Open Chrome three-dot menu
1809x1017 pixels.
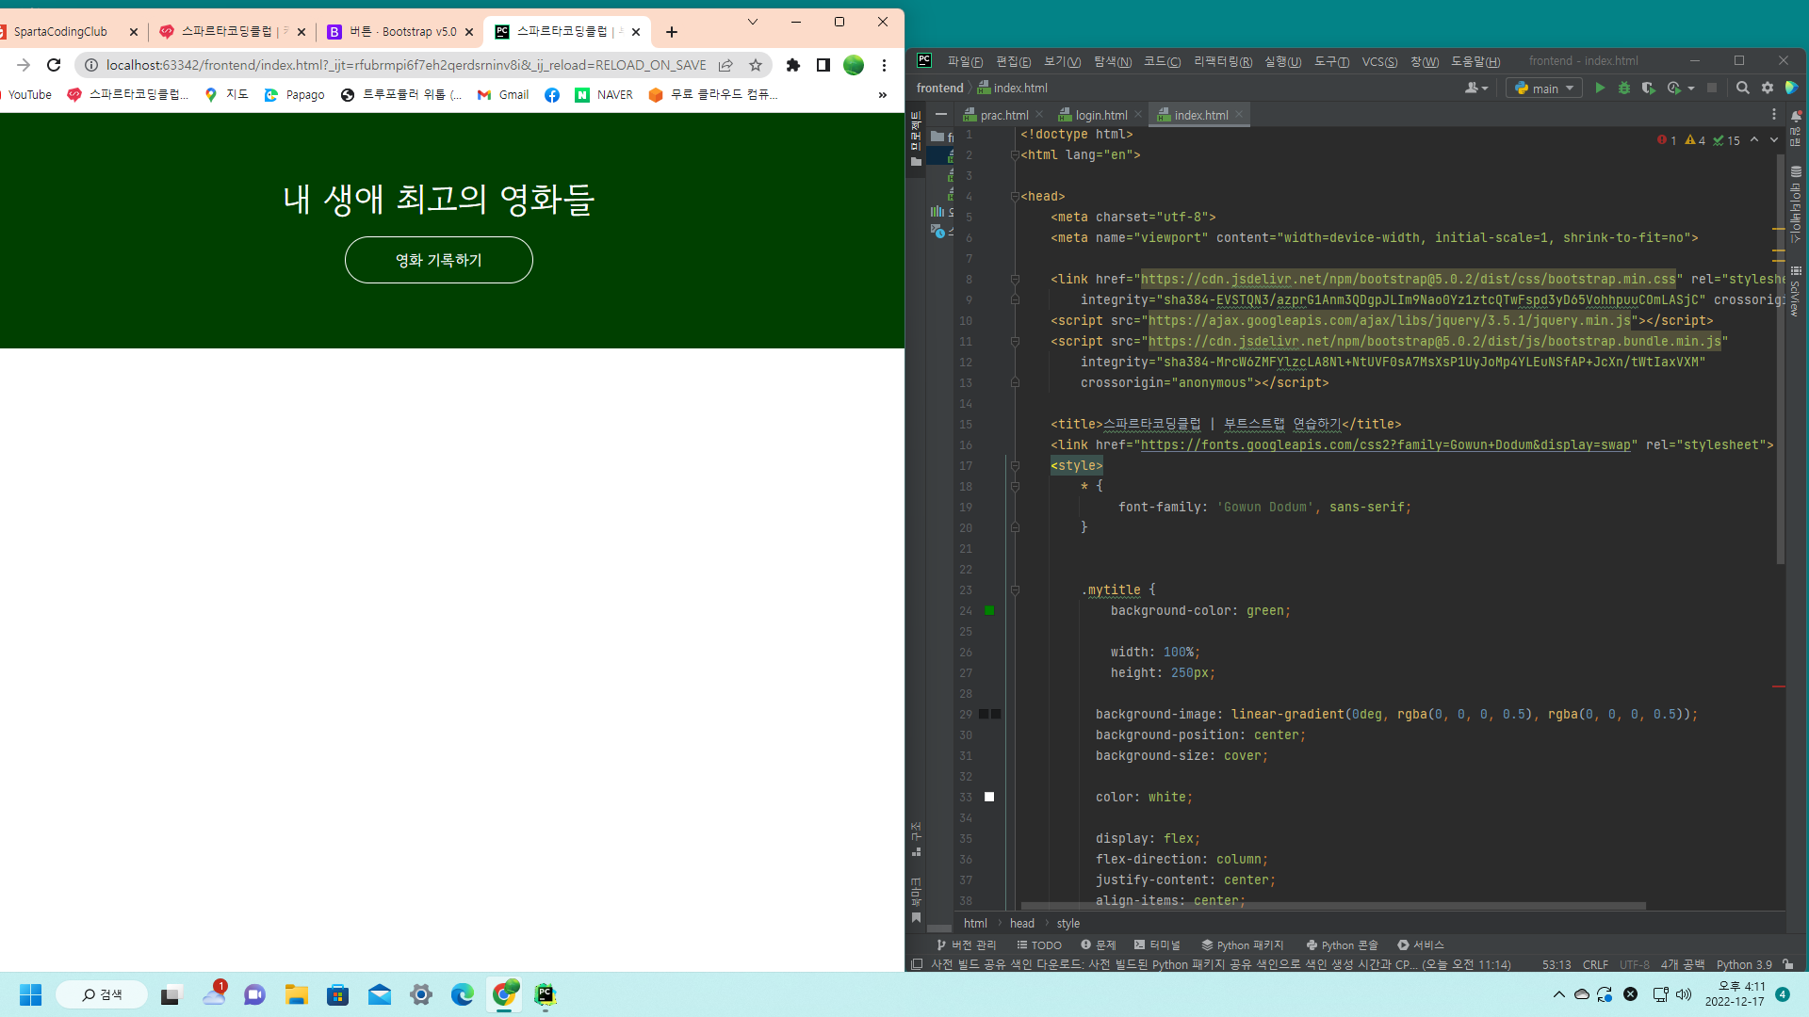(x=884, y=65)
